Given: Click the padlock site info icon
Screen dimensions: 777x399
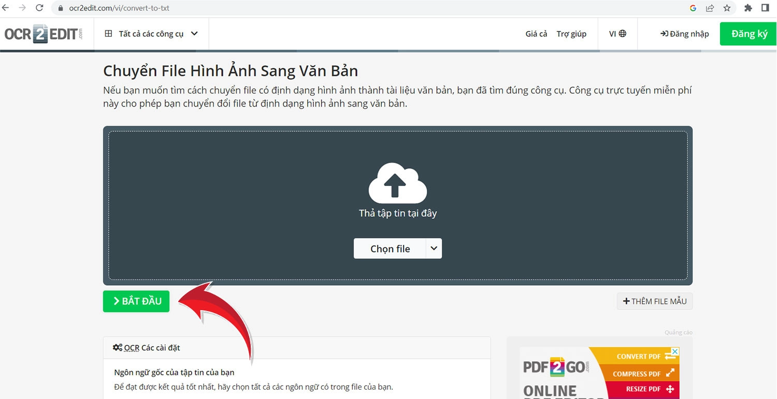Looking at the screenshot, I should (x=60, y=8).
